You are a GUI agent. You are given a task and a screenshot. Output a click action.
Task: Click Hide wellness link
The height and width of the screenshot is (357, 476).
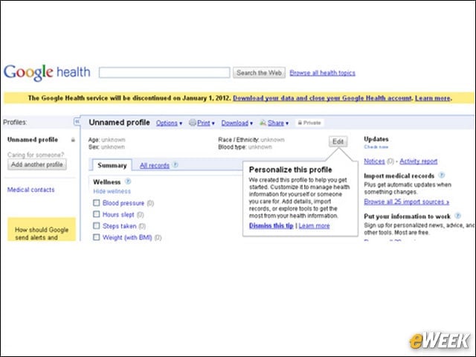pyautogui.click(x=112, y=191)
